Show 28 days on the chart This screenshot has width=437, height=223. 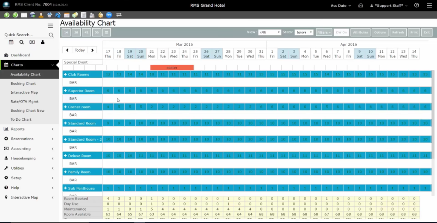pos(76,32)
